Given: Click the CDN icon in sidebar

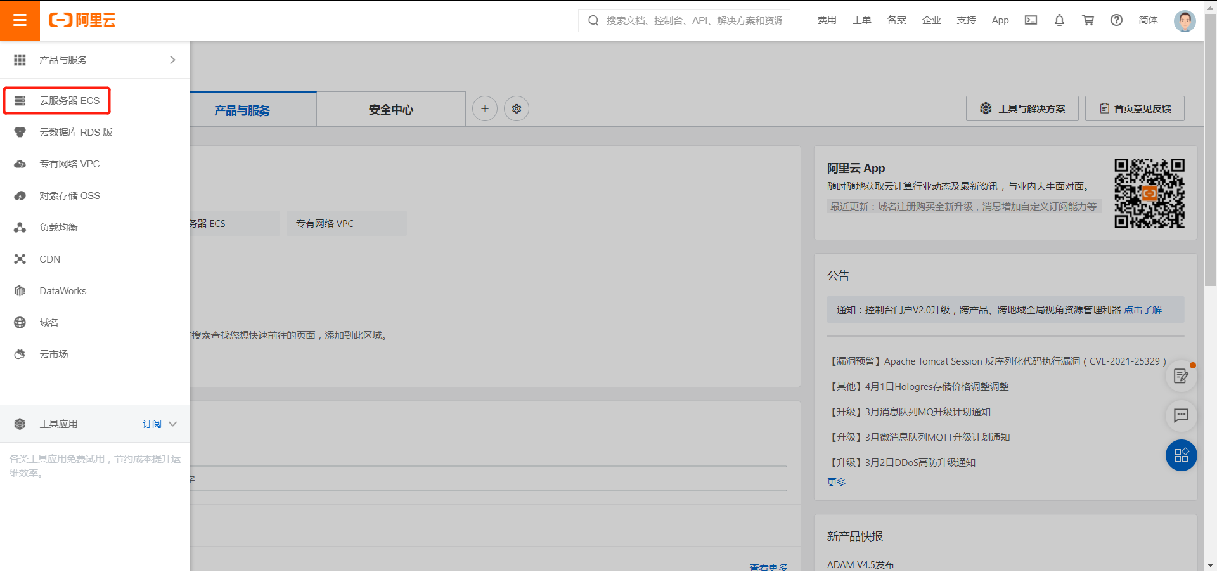Looking at the screenshot, I should click(x=20, y=259).
